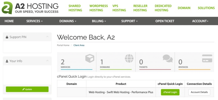Click the Your Info panel title
This screenshot has height=100, width=218.
pyautogui.click(x=16, y=61)
